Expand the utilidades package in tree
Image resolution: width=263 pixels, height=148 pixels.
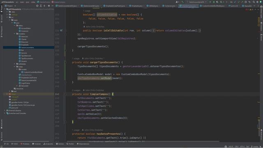(15, 64)
